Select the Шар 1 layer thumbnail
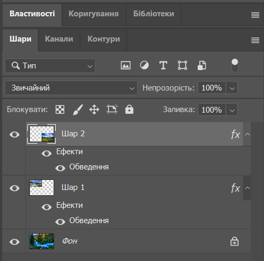Screen dimensions: 264x261 coord(42,187)
